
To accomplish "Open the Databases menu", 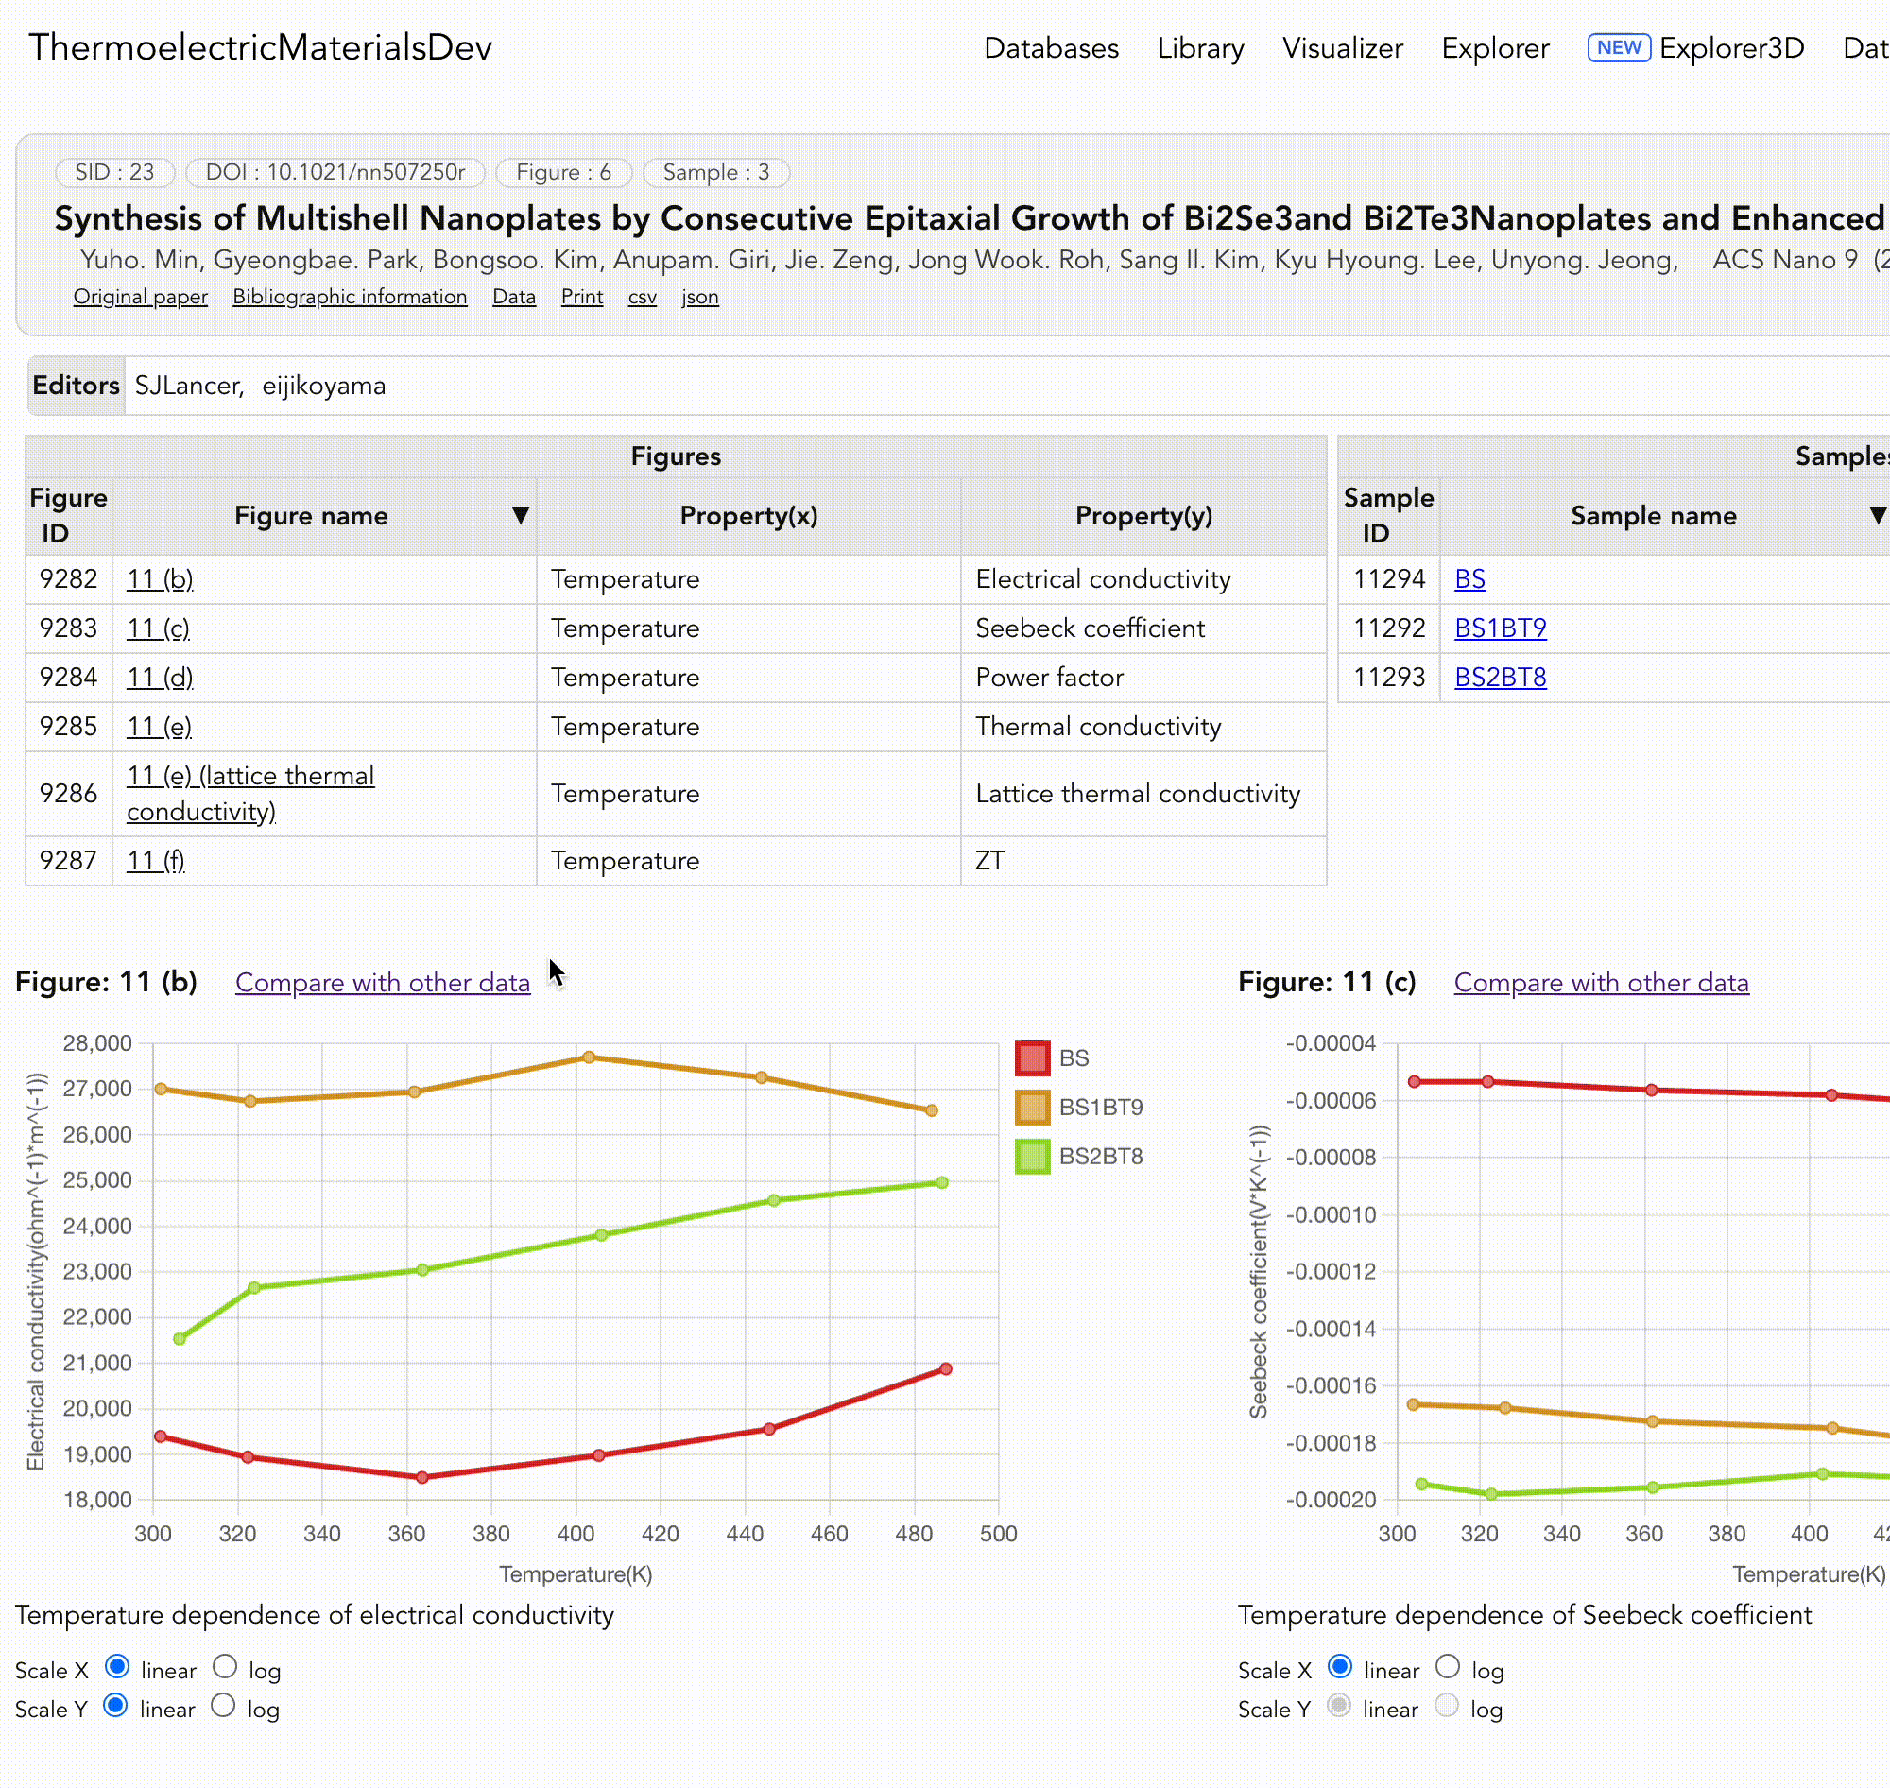I will [1051, 48].
